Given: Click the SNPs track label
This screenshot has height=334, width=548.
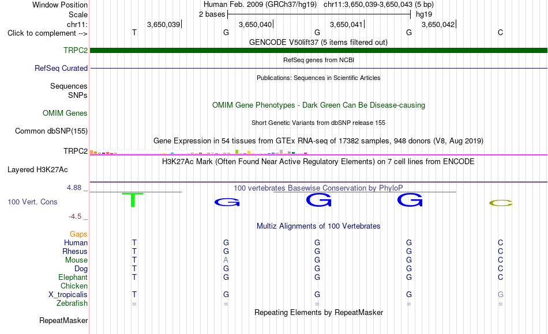Looking at the screenshot, I should pos(78,95).
